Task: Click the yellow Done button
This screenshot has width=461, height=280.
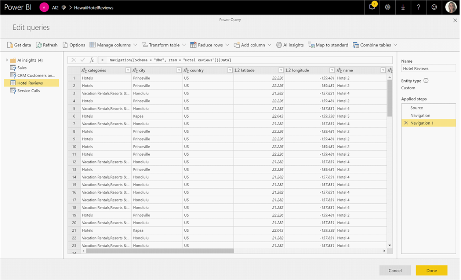Action: tap(432, 270)
